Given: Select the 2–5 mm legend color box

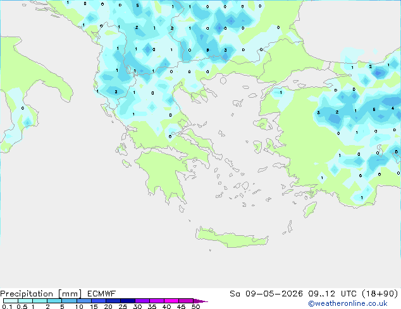Looking at the screenshot, I should (54, 301).
